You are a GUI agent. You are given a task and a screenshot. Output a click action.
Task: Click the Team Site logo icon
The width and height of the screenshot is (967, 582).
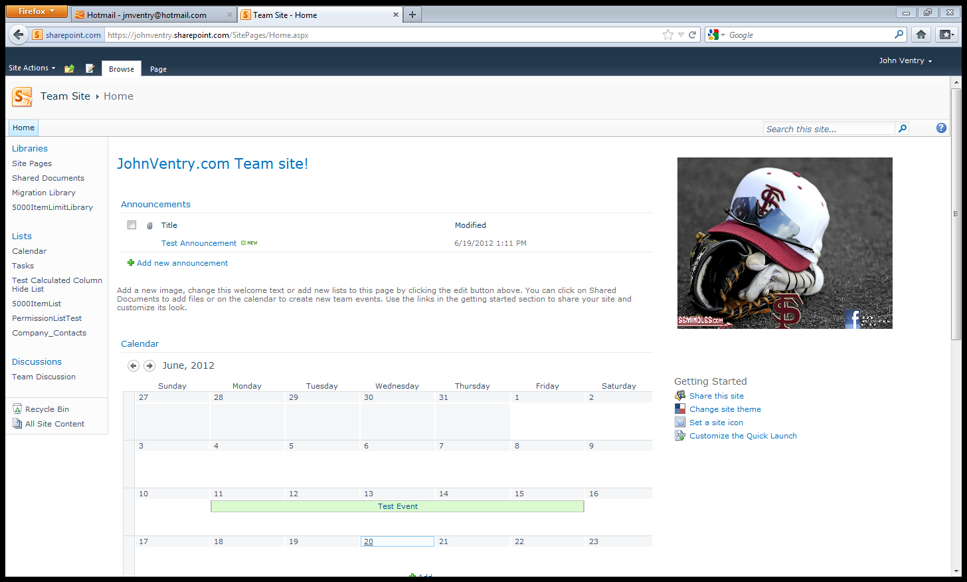[x=22, y=96]
